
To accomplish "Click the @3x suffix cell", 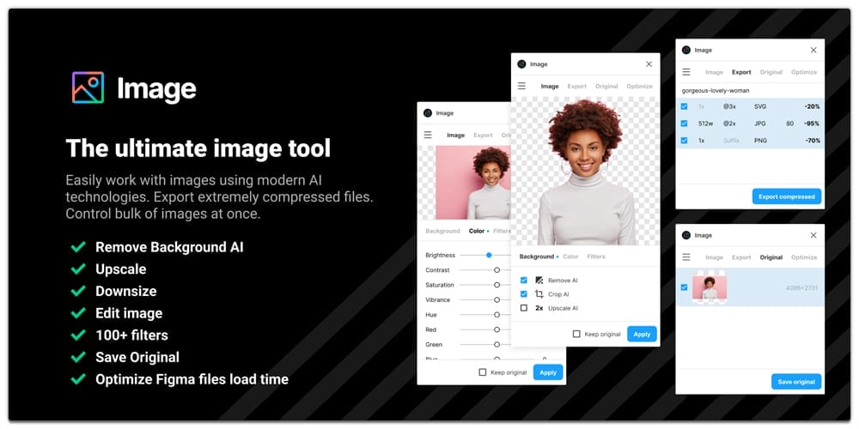I will [729, 106].
